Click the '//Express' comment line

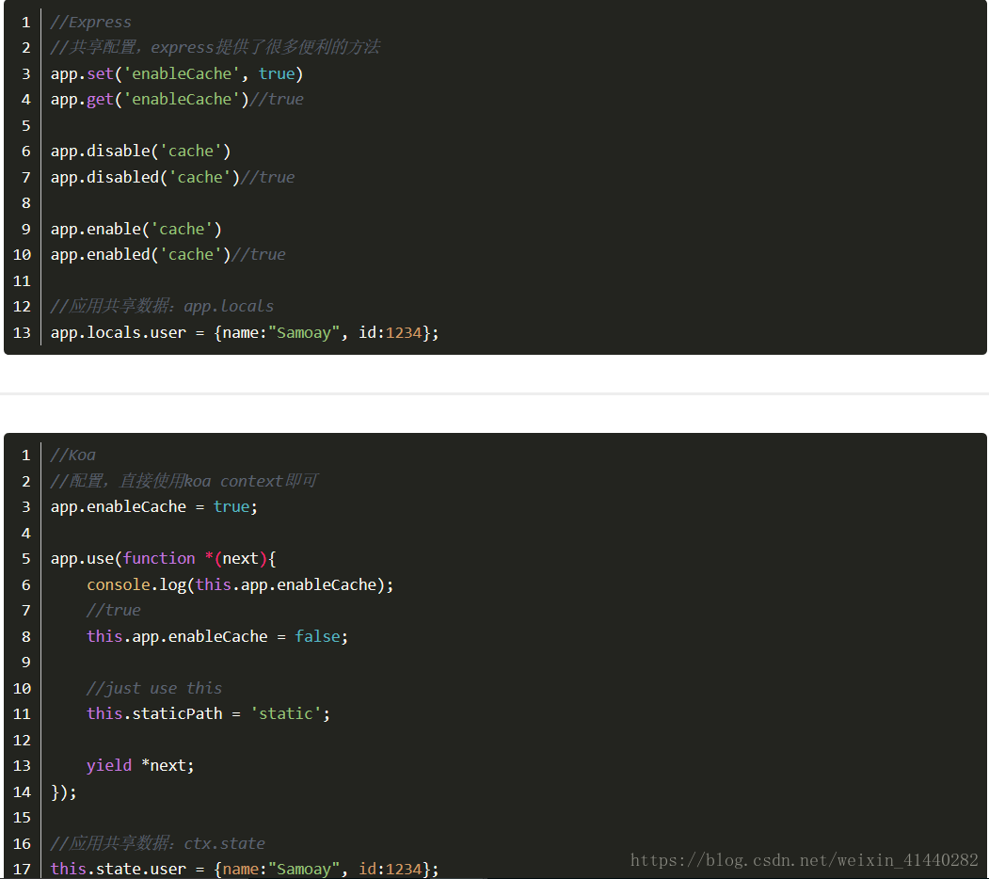pos(91,22)
